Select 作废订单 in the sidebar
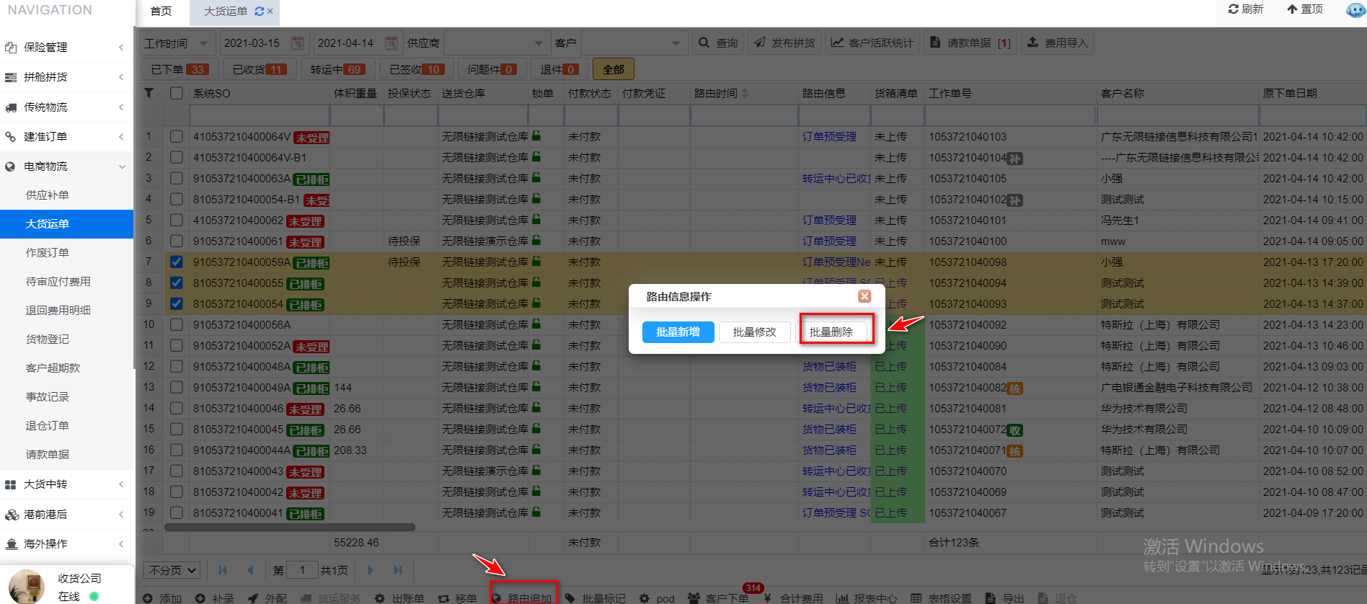Screen dimensions: 1367x604 pyautogui.click(x=48, y=252)
